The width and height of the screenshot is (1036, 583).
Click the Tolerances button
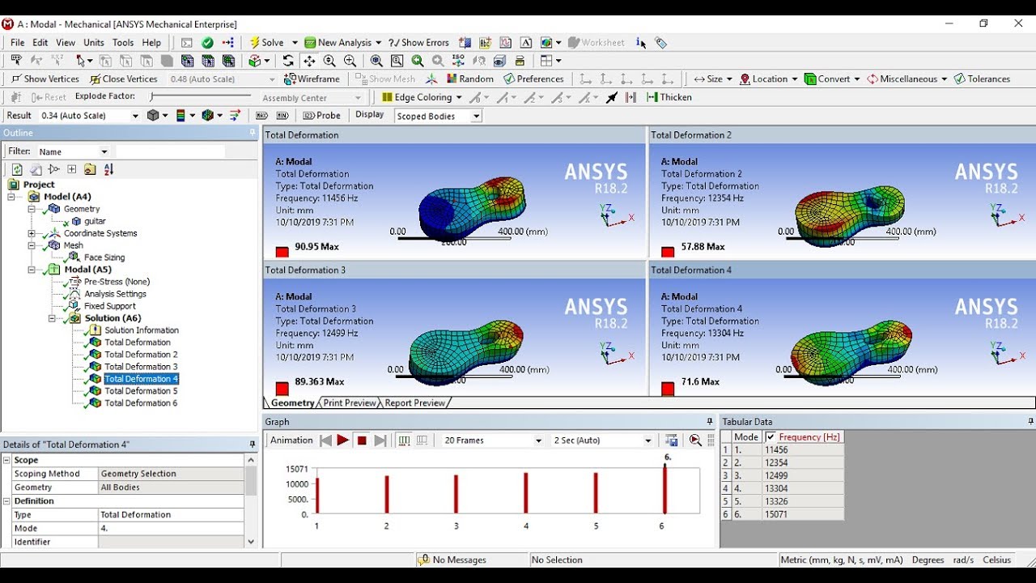982,79
